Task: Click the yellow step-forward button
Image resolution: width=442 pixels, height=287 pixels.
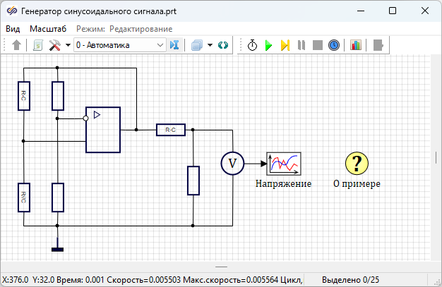Action: (285, 45)
